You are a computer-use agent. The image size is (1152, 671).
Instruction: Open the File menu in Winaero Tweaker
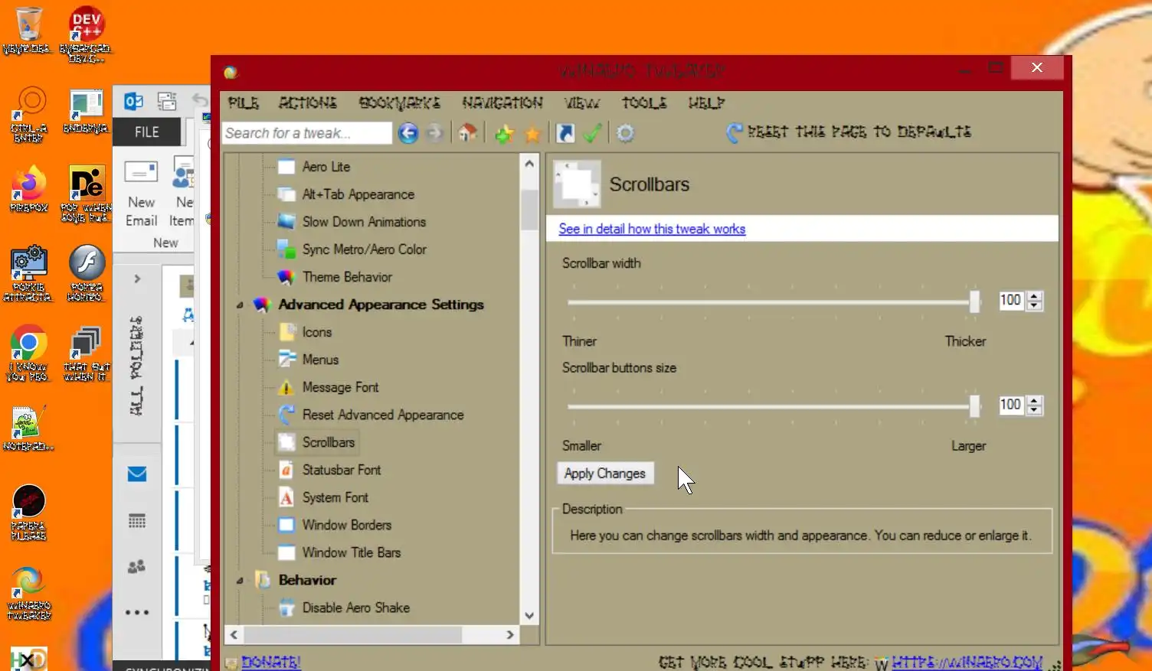click(244, 103)
